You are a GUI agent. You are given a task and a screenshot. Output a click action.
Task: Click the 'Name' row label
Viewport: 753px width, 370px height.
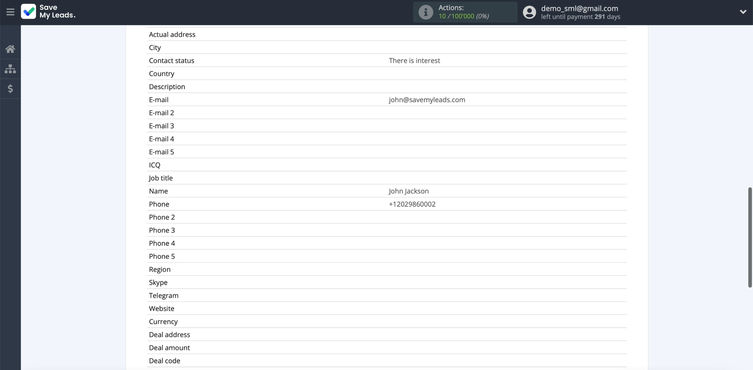[158, 191]
